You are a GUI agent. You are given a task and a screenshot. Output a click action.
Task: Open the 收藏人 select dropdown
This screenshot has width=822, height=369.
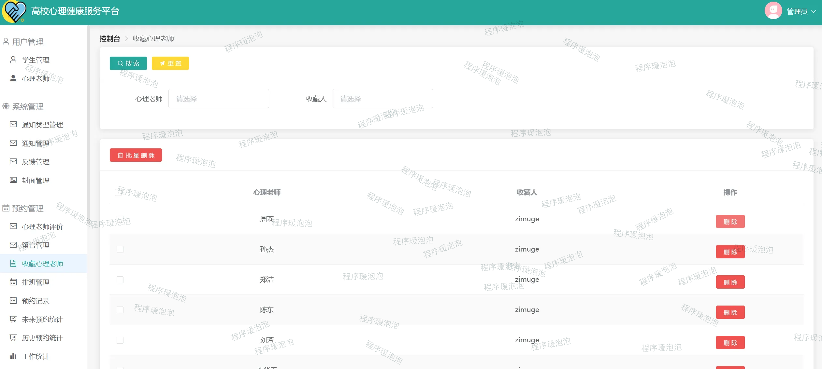point(382,99)
